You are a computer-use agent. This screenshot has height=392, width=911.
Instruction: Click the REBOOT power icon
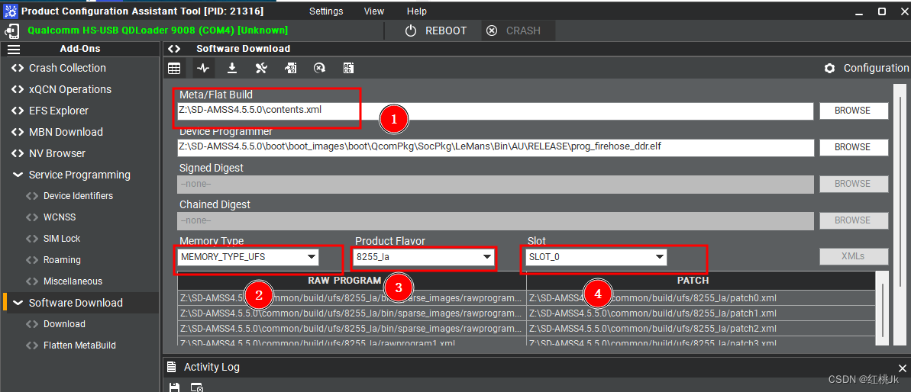pyautogui.click(x=411, y=31)
